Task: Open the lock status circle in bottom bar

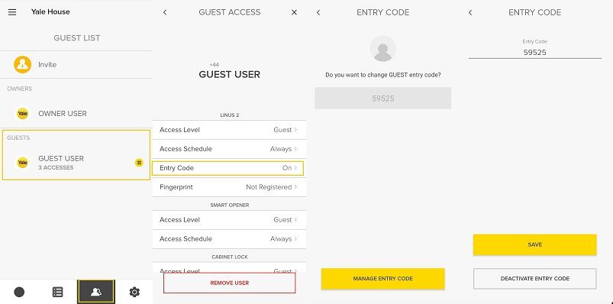Action: [x=19, y=292]
